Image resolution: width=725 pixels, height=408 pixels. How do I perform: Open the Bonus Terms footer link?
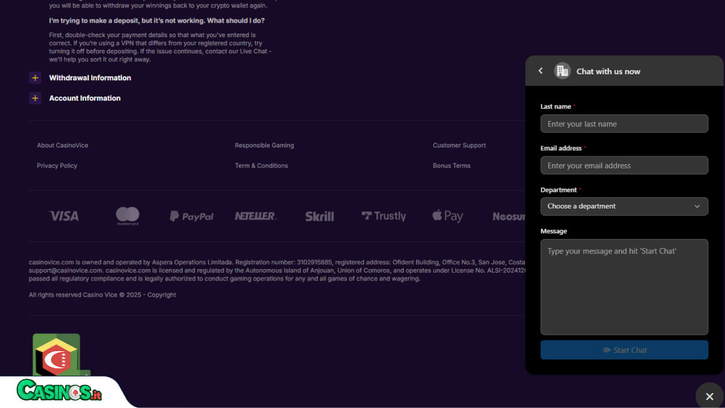pos(452,166)
